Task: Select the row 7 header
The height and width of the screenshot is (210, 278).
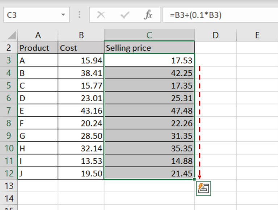Action: (9, 110)
